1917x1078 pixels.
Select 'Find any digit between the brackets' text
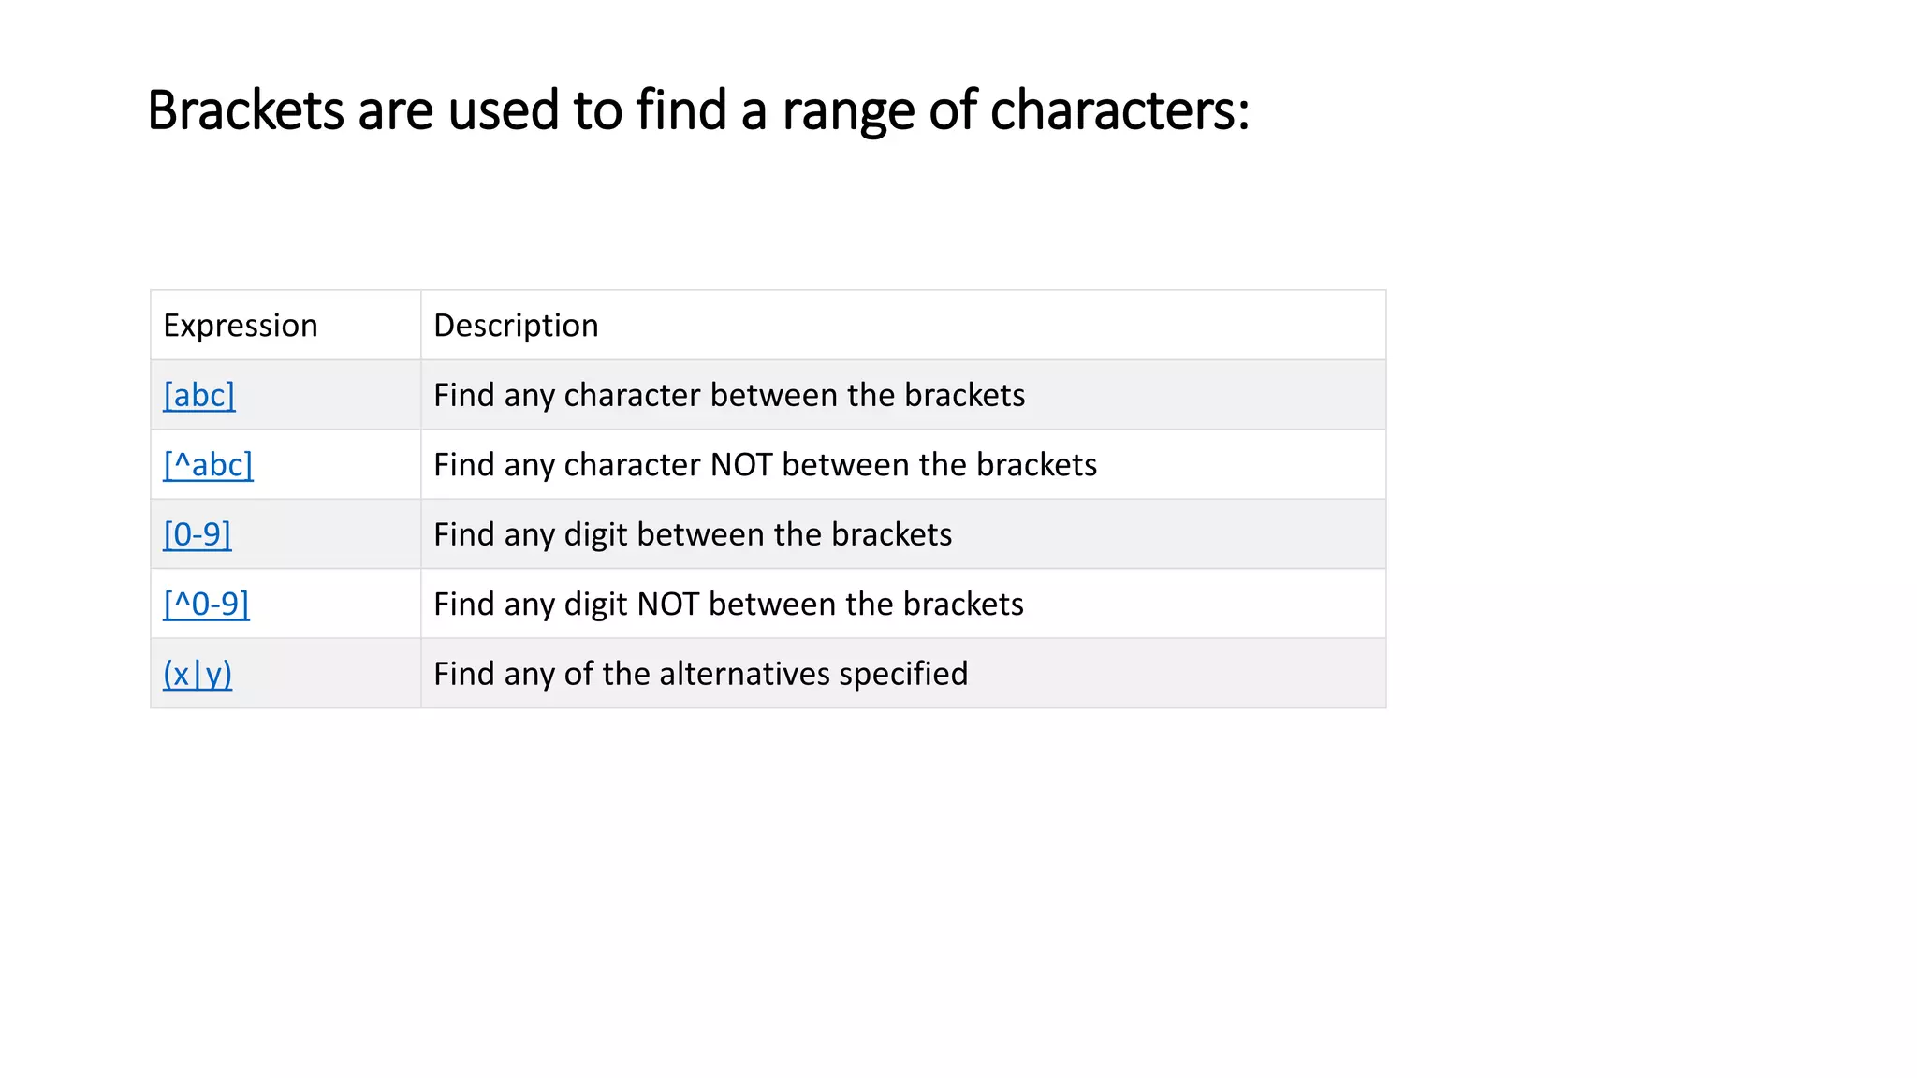coord(693,534)
